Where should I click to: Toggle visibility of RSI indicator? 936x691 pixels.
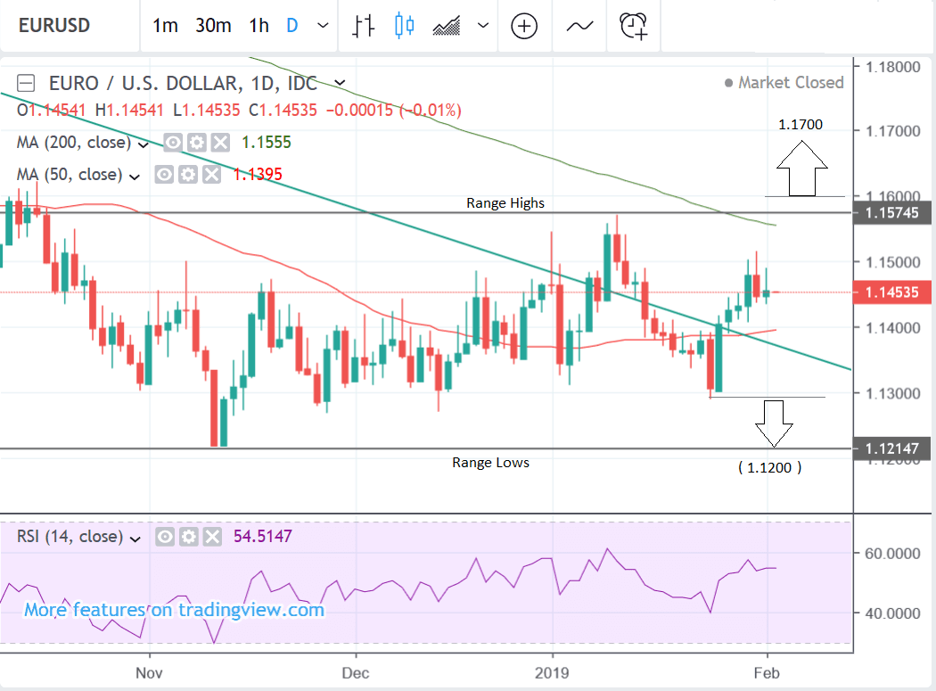tap(165, 537)
